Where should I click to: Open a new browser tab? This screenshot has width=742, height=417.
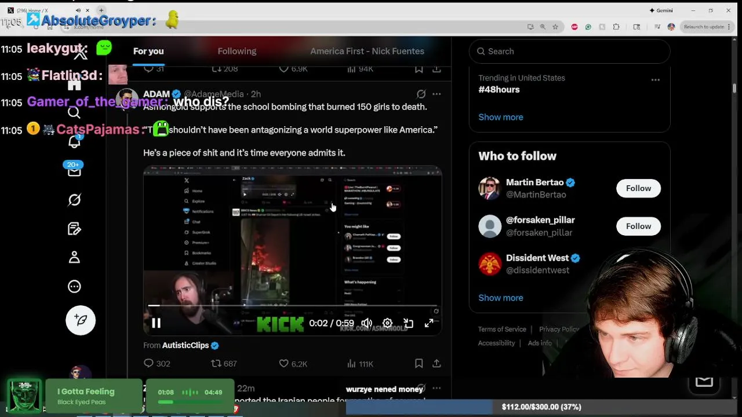click(101, 10)
